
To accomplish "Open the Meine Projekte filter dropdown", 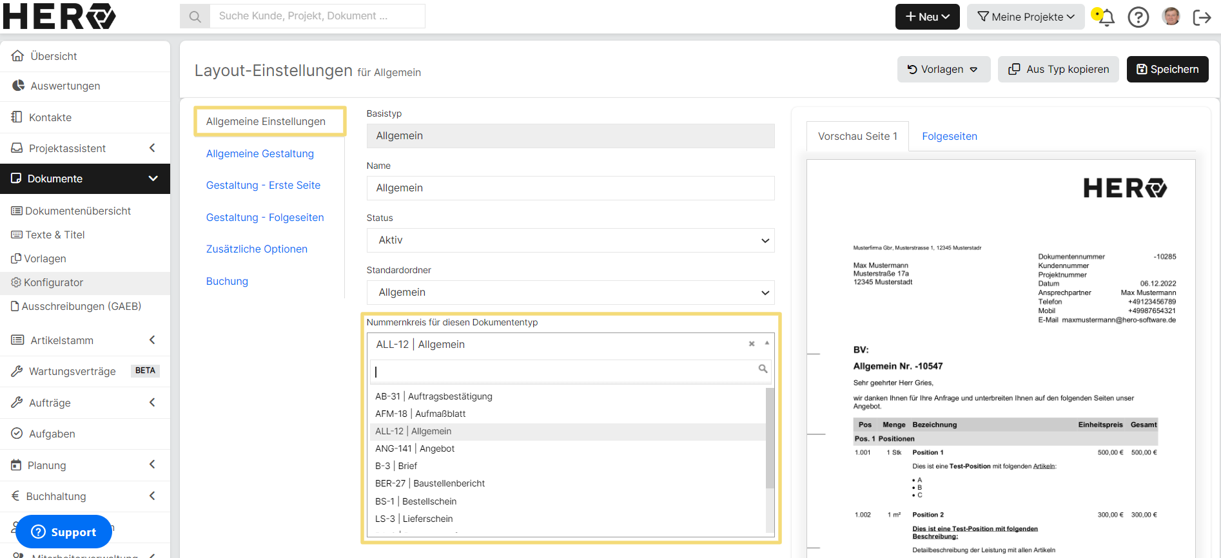I will 1026,17.
